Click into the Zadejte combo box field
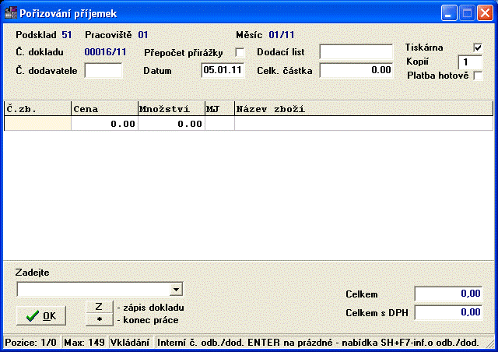Viewport: 498px width, 352px height. point(93,290)
